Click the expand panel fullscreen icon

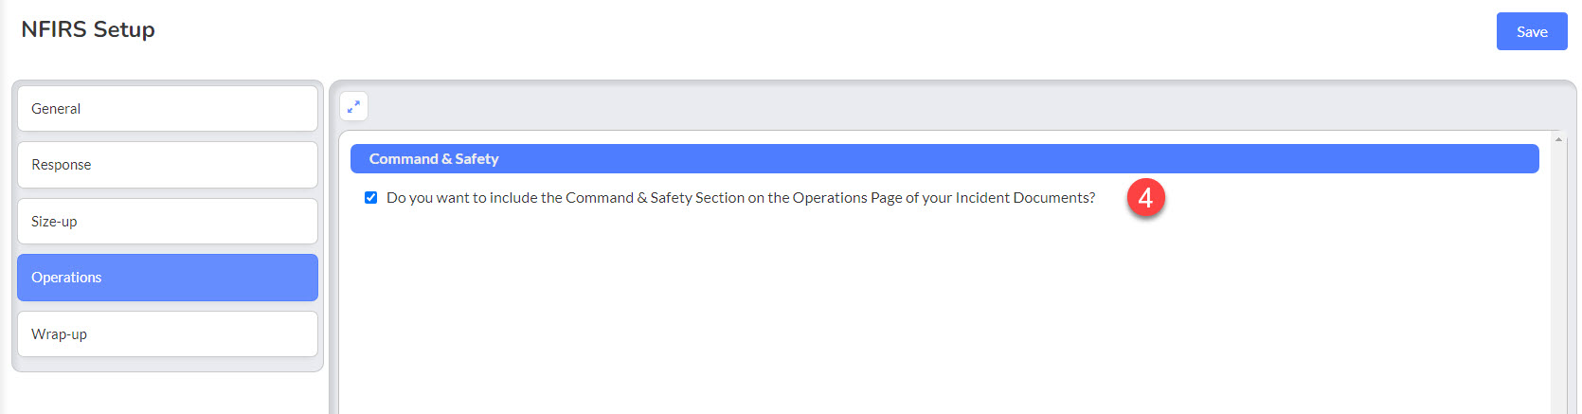[x=353, y=107]
